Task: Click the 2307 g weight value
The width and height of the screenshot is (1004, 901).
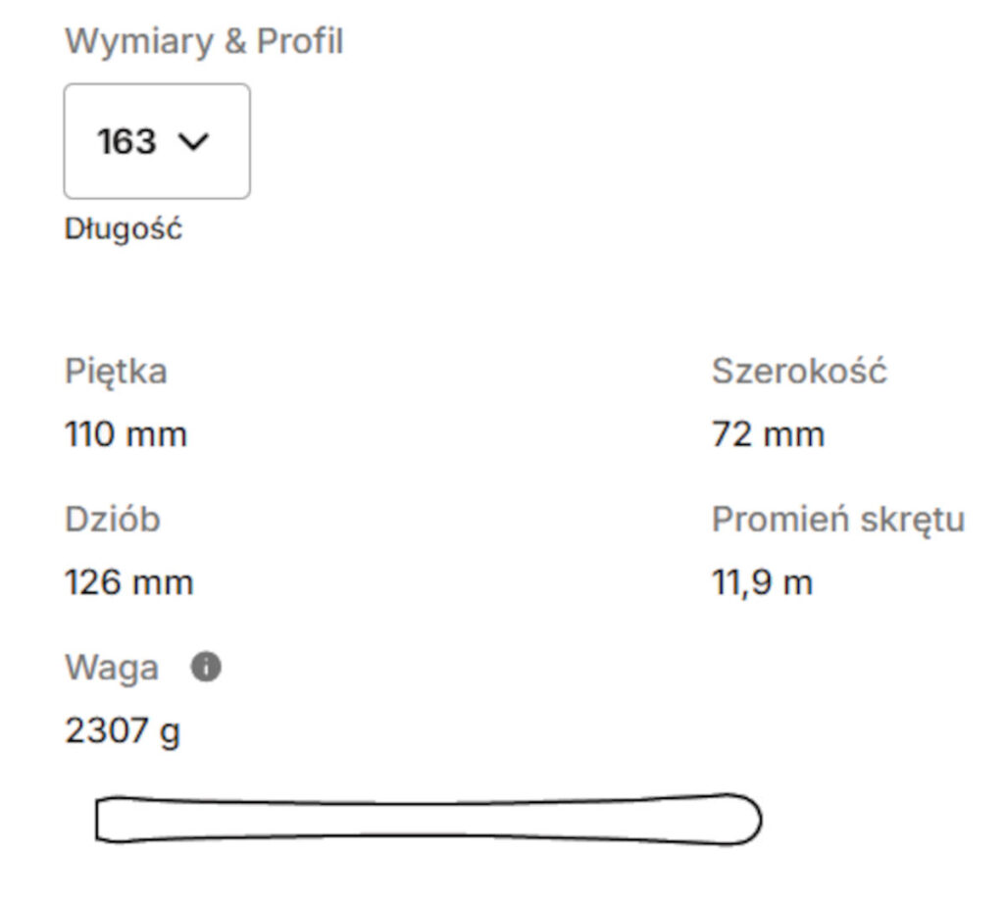Action: [123, 731]
